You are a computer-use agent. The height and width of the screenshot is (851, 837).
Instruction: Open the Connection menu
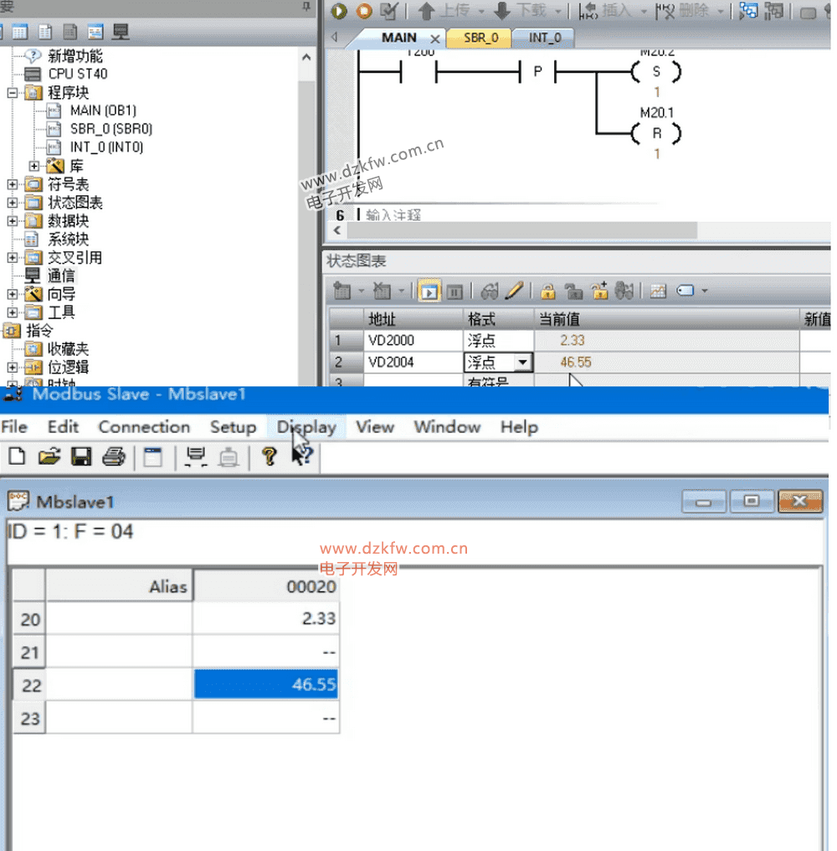[144, 427]
